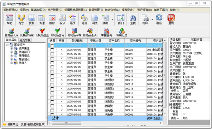Open the 资产管理(G) menu

55,10
